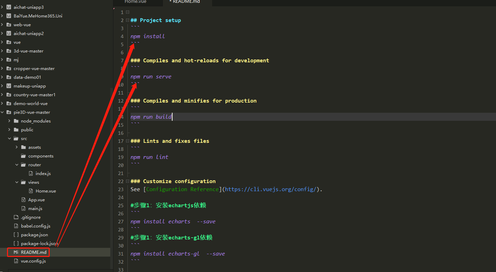Click the vue.config.js file icon
Screen dimensions: 496x272
click(x=16, y=261)
